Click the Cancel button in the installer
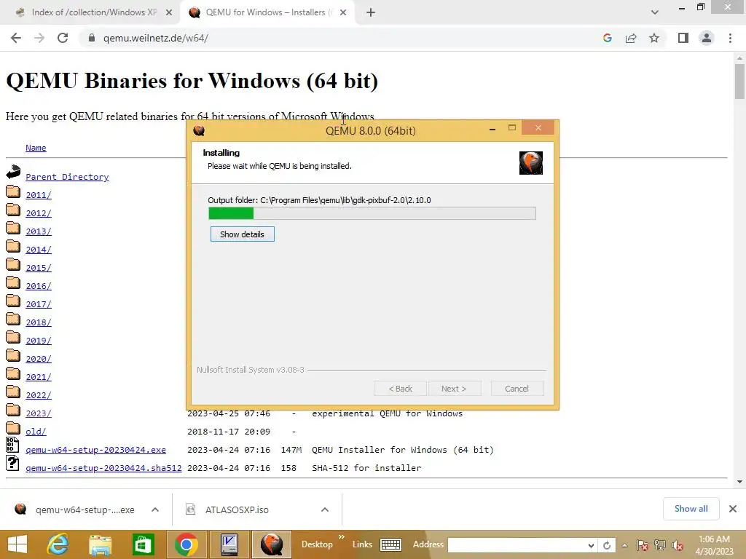 pyautogui.click(x=517, y=389)
